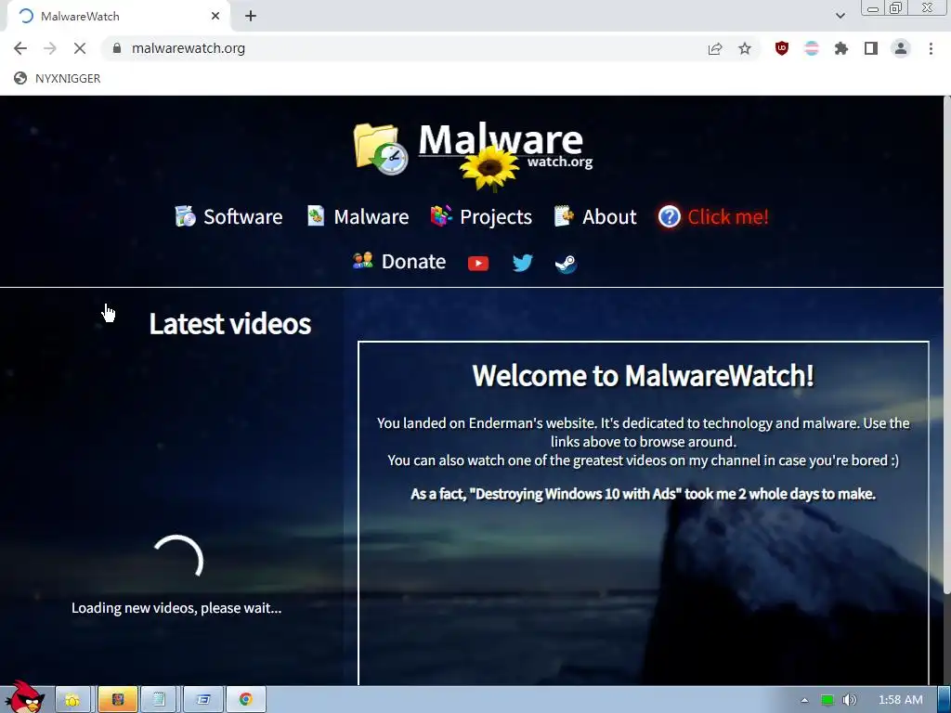Screen dimensions: 951x713
Task: Click the striped flag extension icon
Action: [x=812, y=48]
